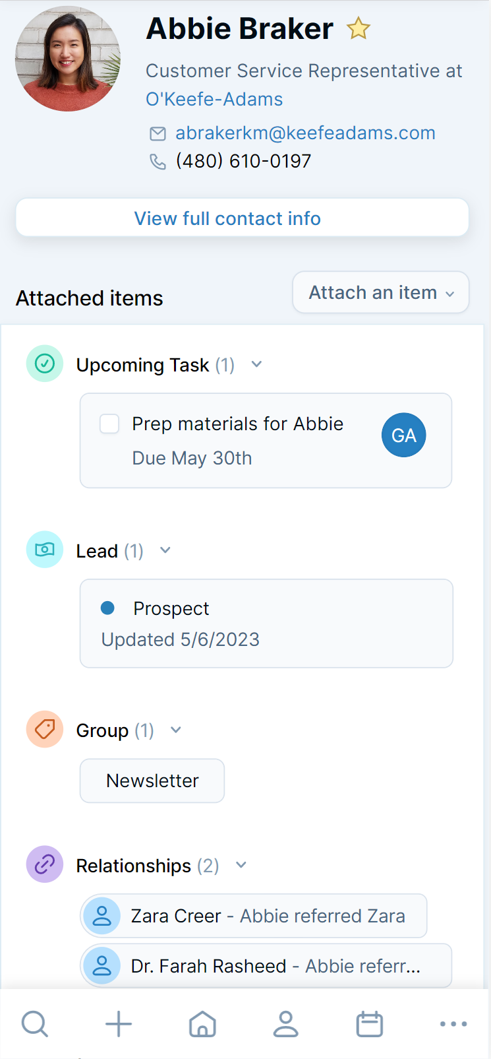This screenshot has height=1059, width=491.
Task: Open contacts person icon in bottom bar
Action: (286, 1024)
